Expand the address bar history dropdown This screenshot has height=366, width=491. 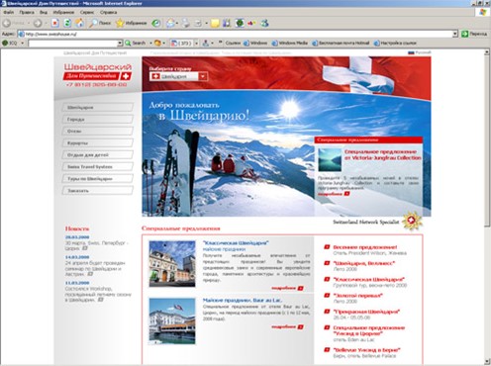point(455,34)
